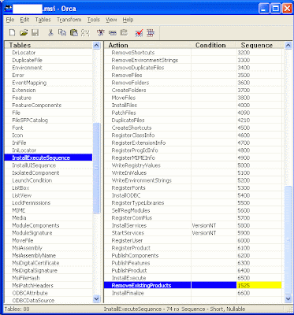Open a file with the folder icon
Viewport: 294px width, 315px height.
point(24,32)
